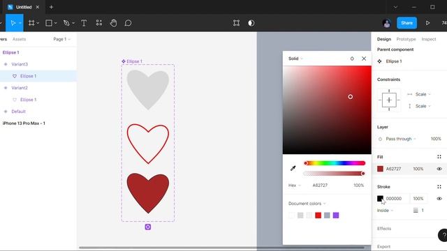The image size is (447, 251).
Task: Switch to the Inspect tab
Action: click(x=428, y=39)
